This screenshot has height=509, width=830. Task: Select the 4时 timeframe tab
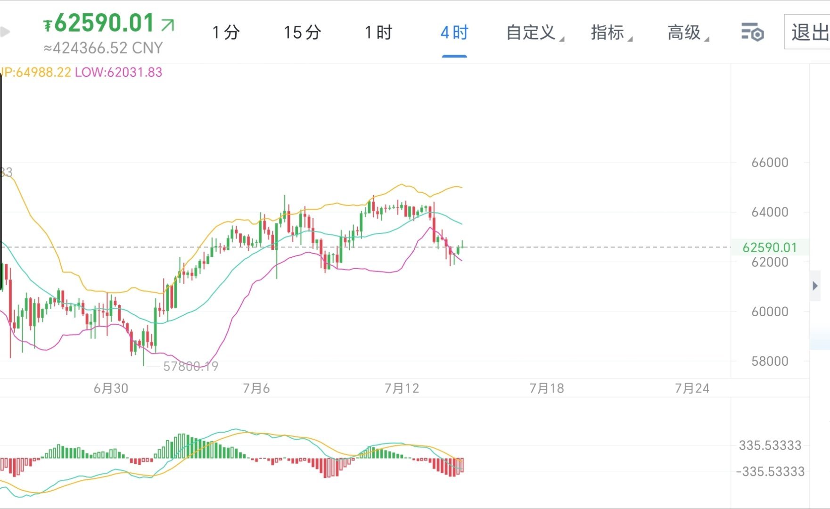click(454, 33)
